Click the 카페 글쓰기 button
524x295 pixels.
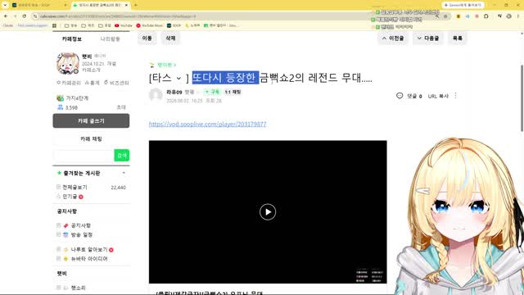(91, 120)
